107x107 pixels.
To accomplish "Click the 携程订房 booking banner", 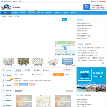I will [95, 7].
